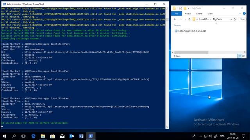Open the Windows Start menu
This screenshot has width=250, height=140.
(5, 136)
